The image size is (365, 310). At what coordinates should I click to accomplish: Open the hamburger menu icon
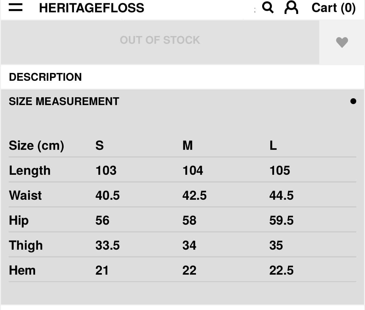pyautogui.click(x=15, y=8)
